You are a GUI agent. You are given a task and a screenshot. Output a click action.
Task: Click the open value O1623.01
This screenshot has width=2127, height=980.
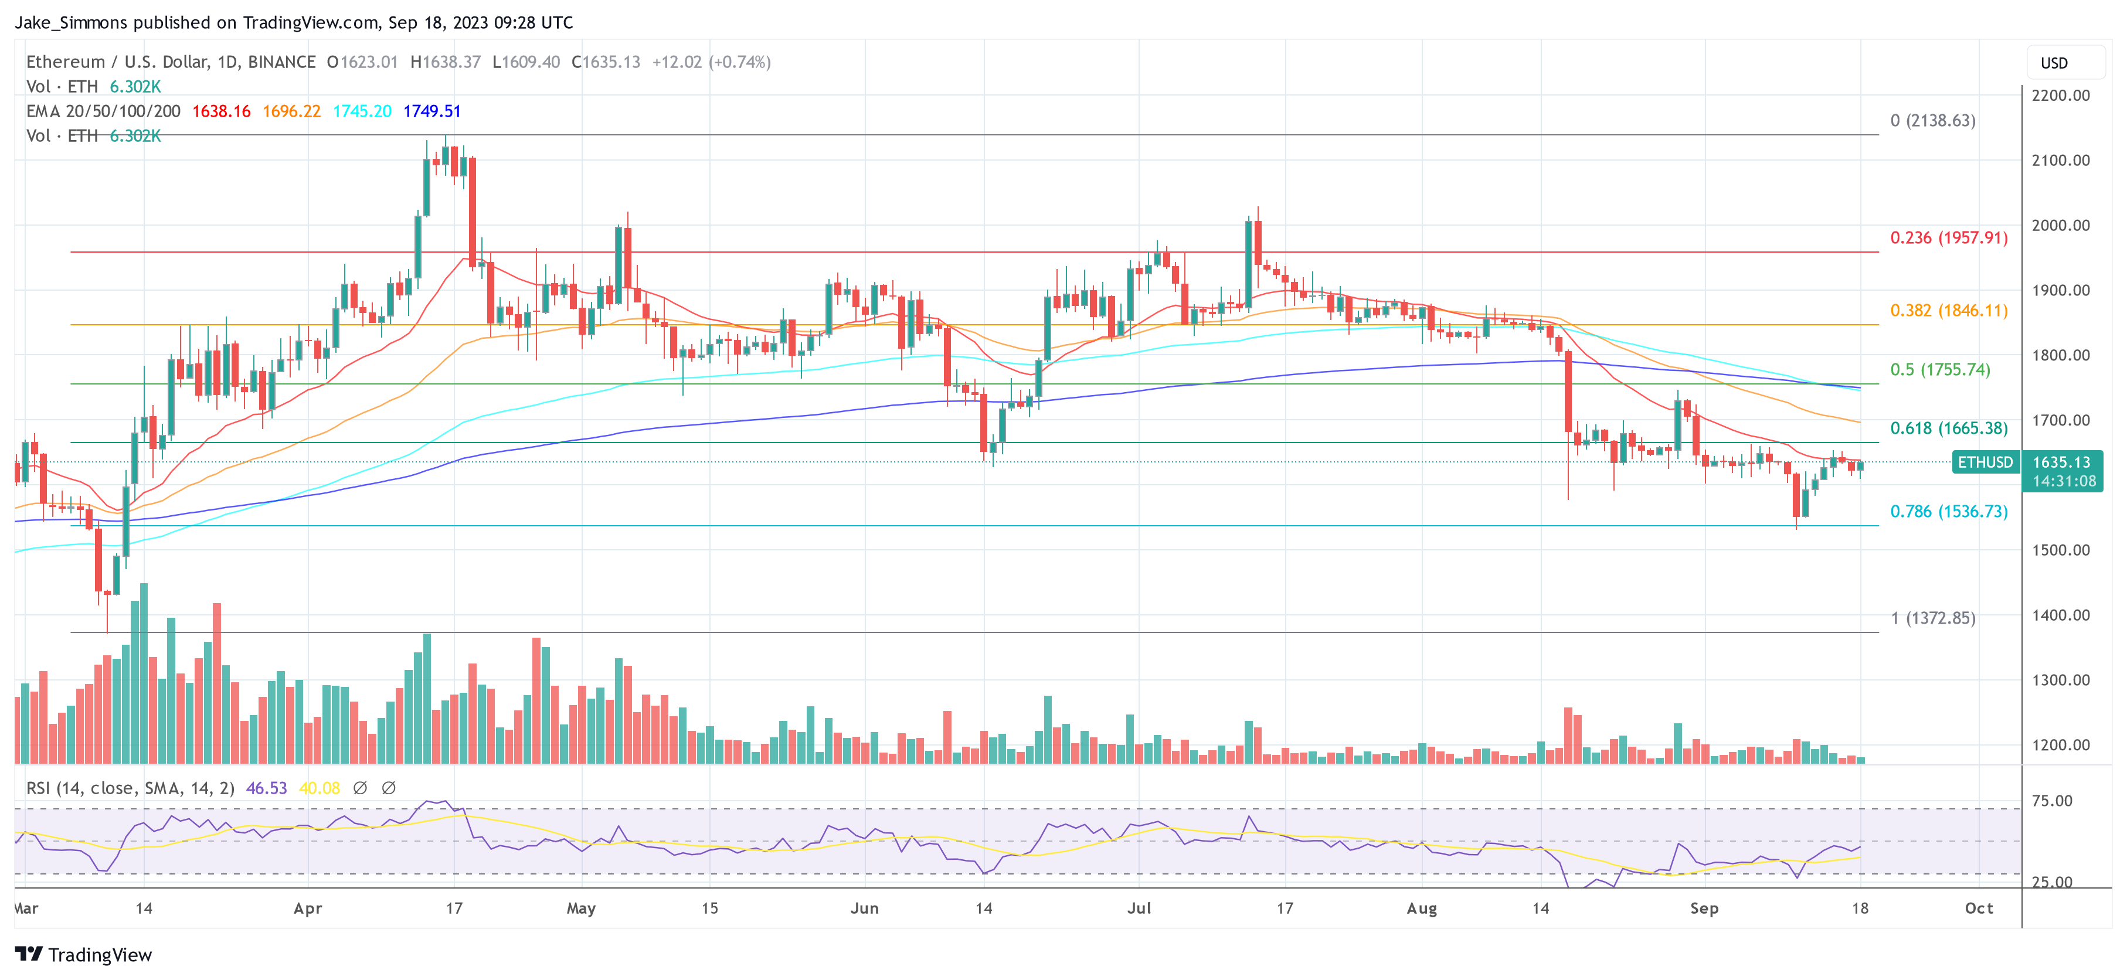click(362, 62)
